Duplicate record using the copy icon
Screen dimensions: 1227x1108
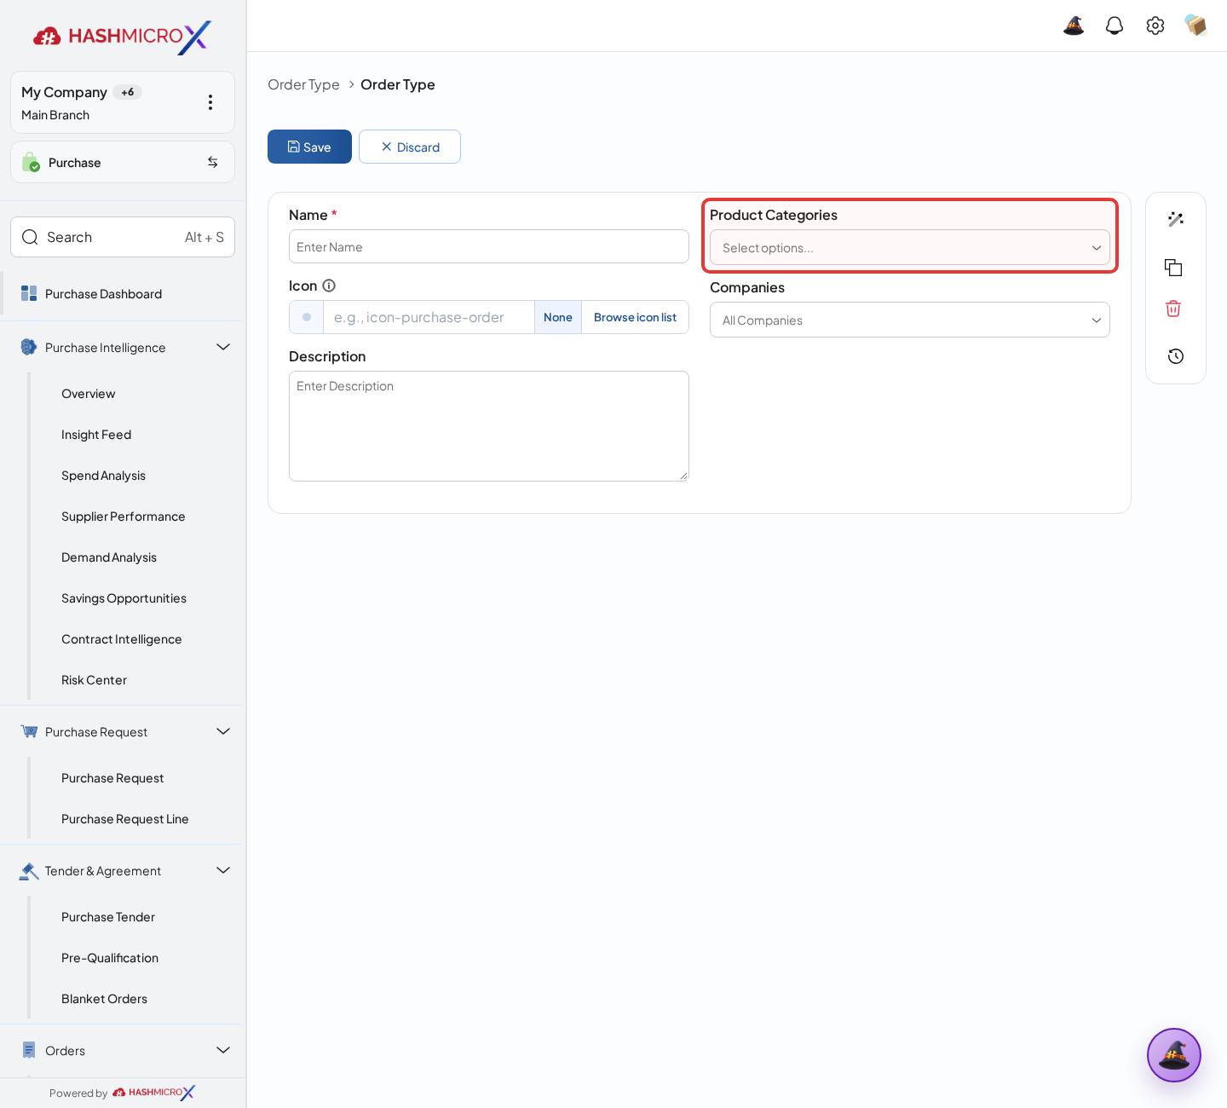pos(1173,268)
